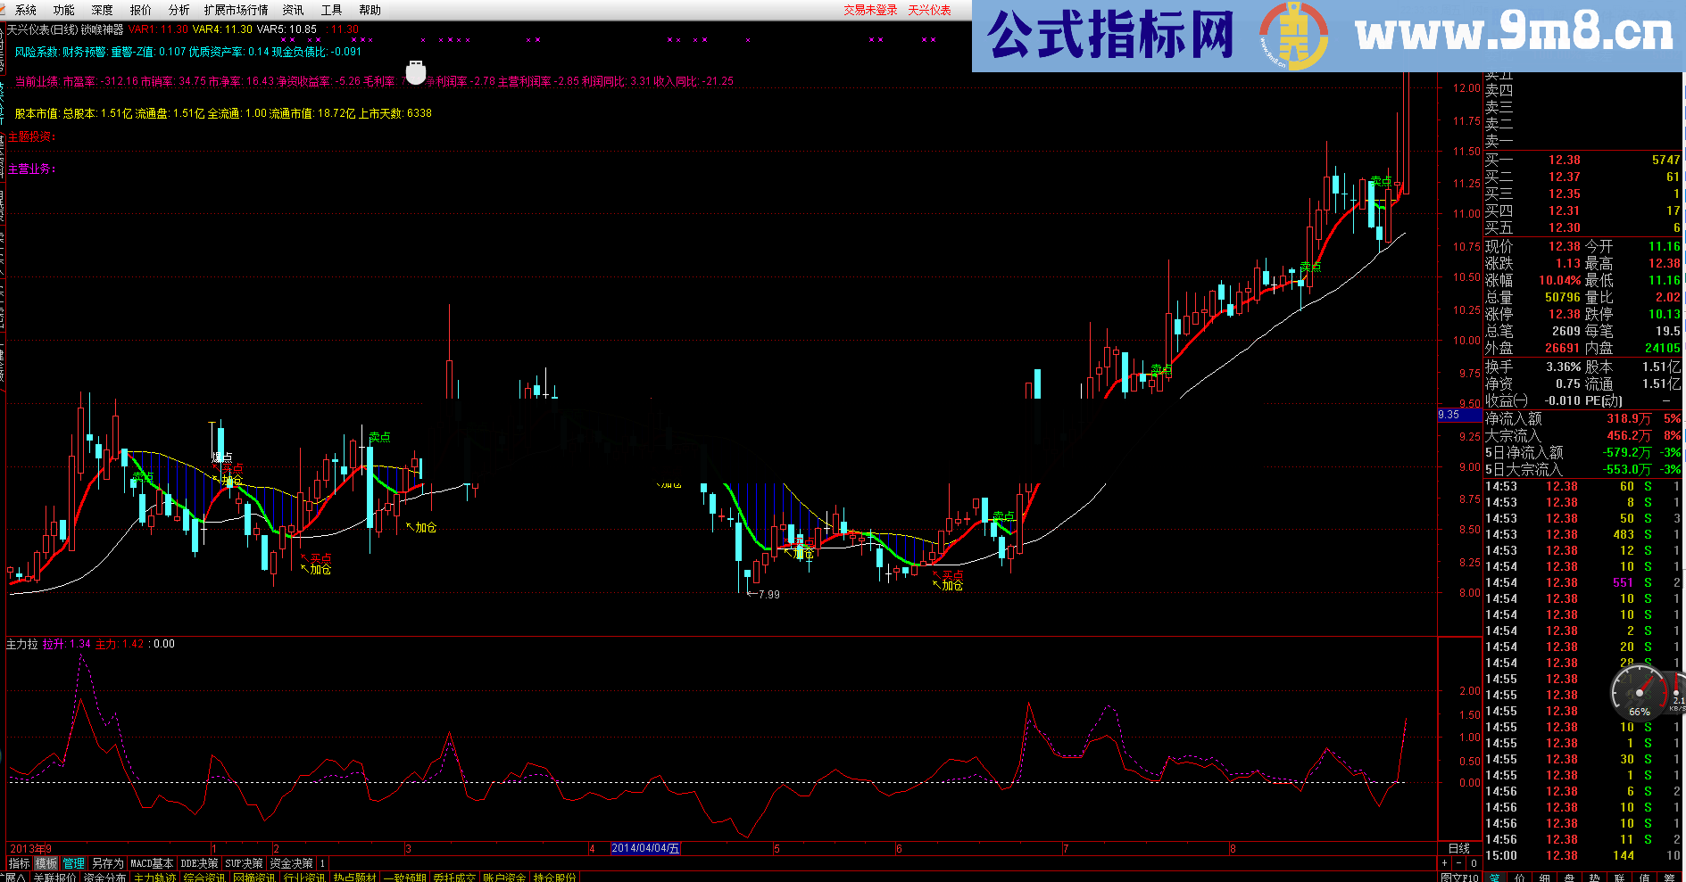Click the plus zoom-in button below 日线
1686x882 pixels.
coord(1445,863)
